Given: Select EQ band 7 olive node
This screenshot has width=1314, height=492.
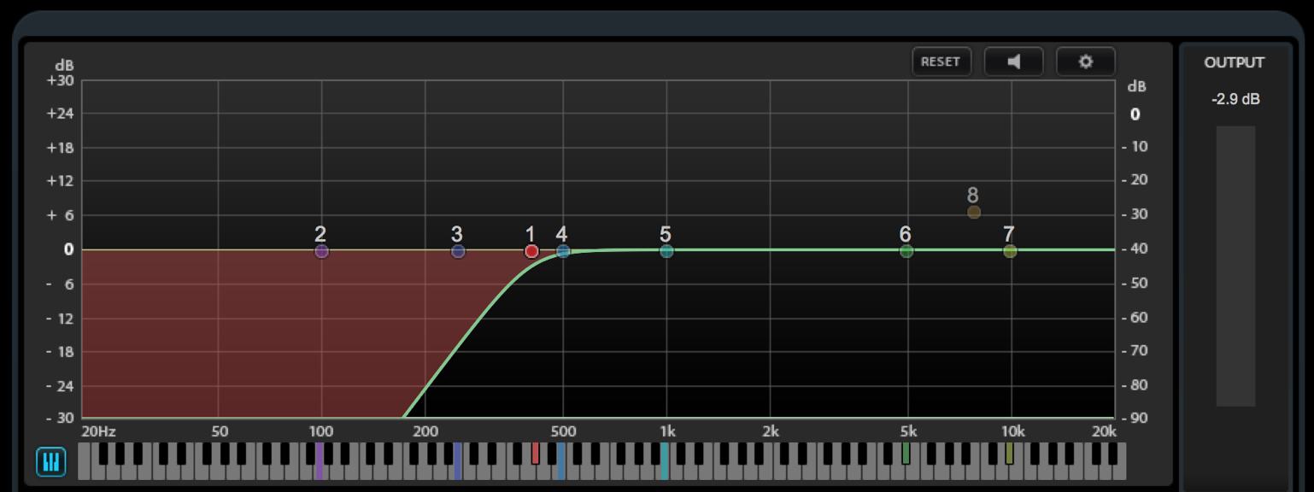Looking at the screenshot, I should [1010, 251].
